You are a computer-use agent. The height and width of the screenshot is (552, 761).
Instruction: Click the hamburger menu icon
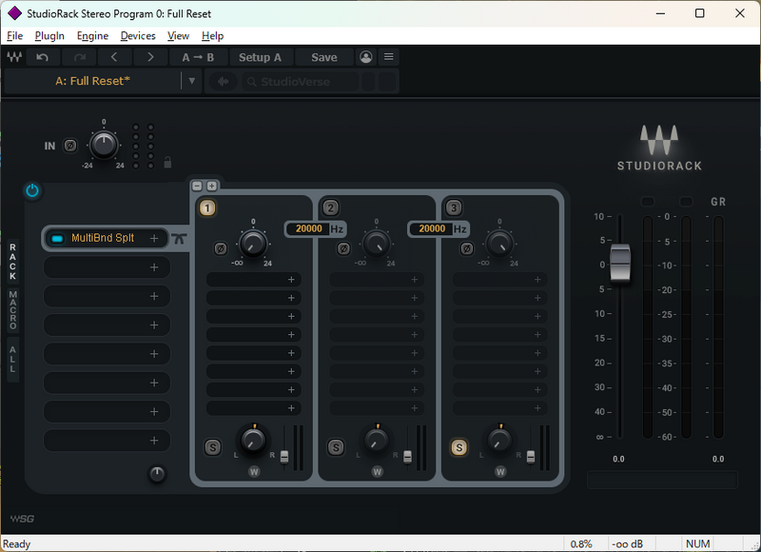click(388, 57)
